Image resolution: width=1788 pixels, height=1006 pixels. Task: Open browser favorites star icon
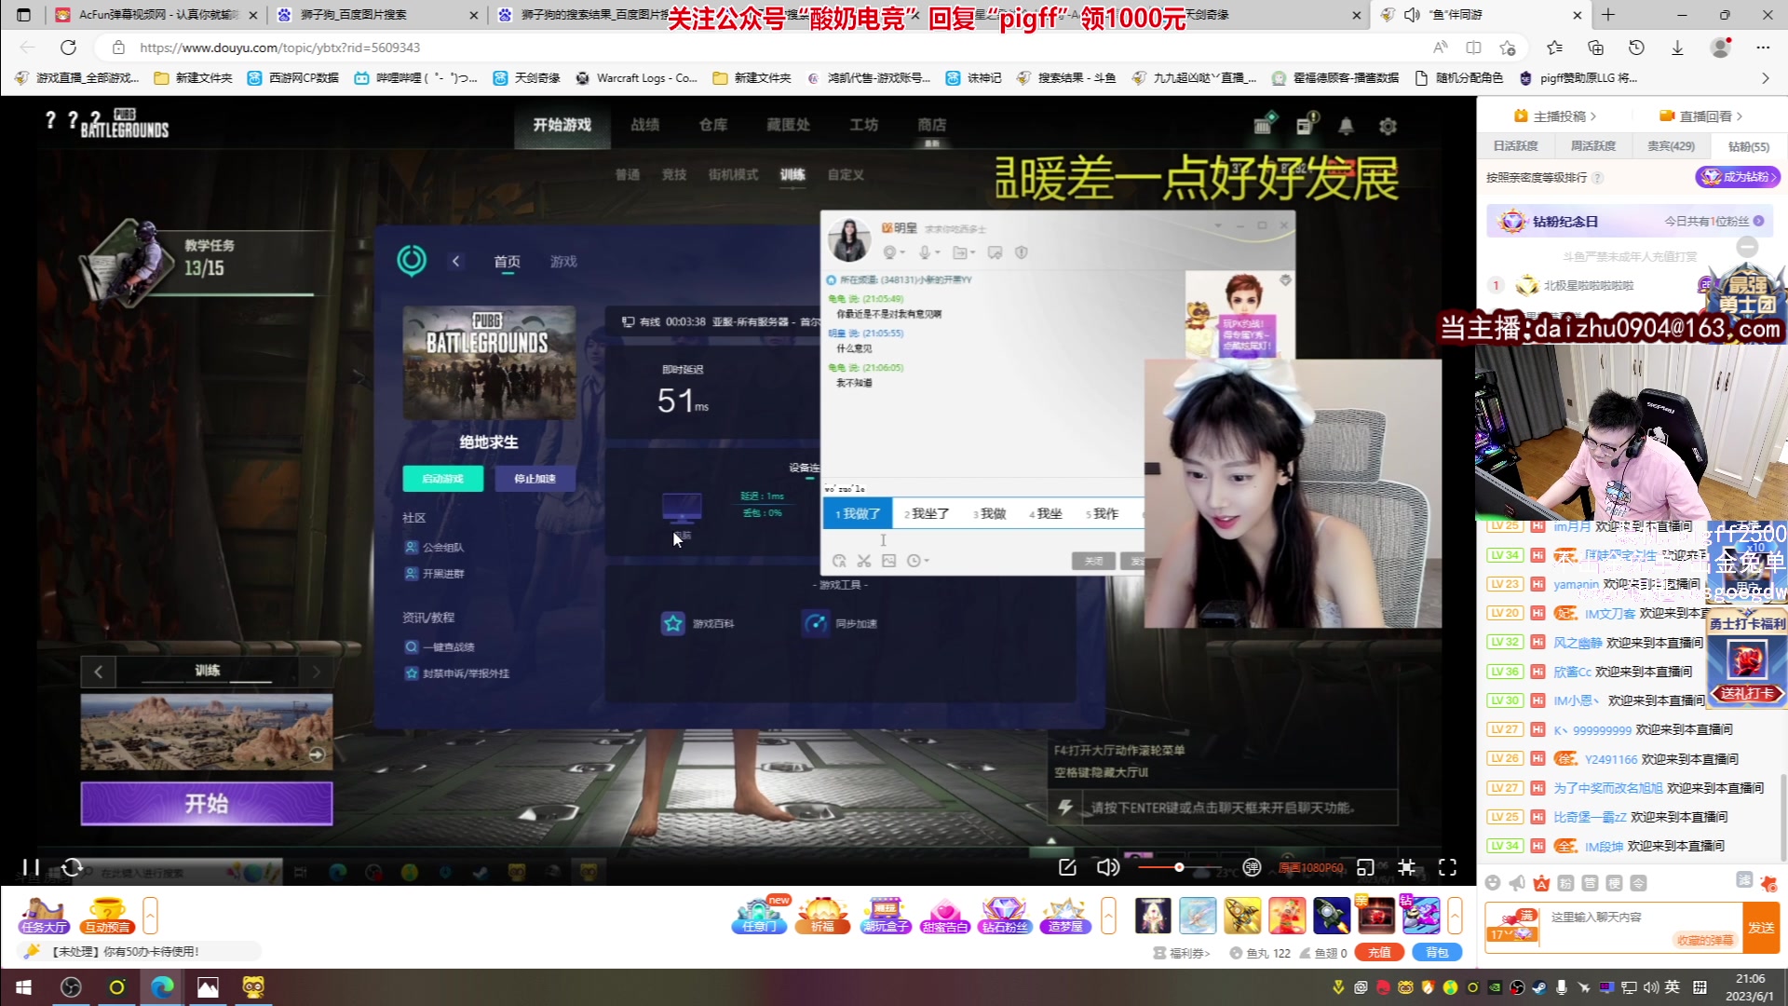tap(1554, 48)
